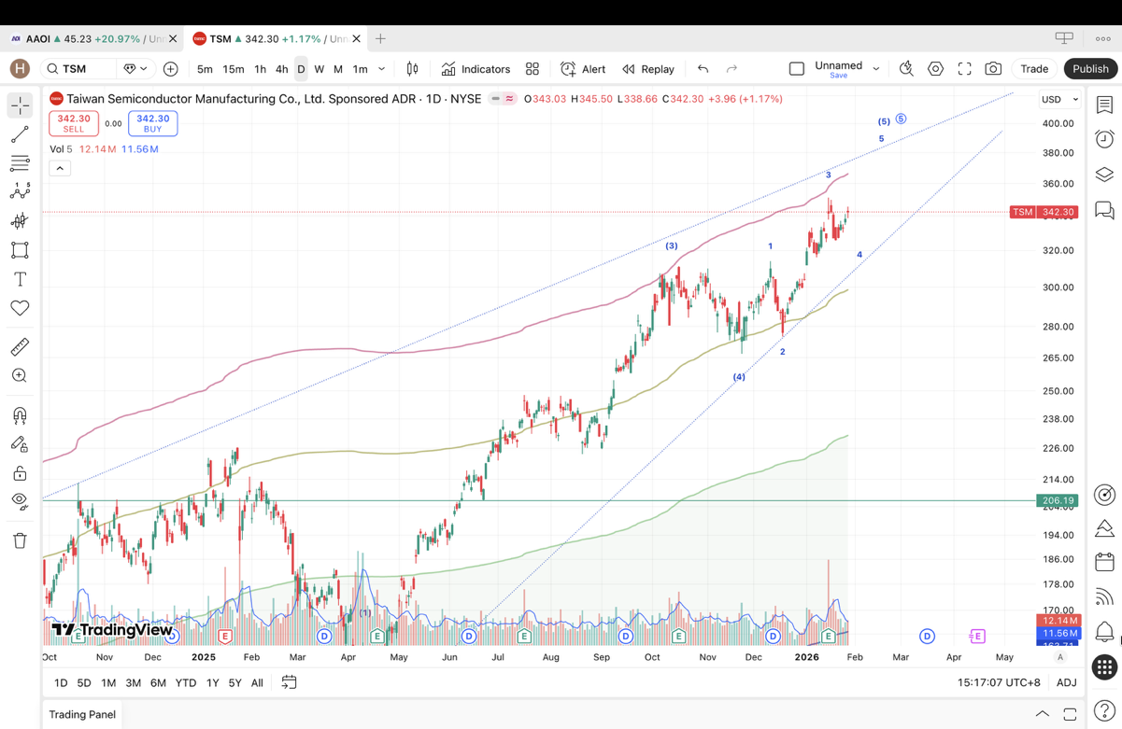Screen dimensions: 1122x729
Task: Switch to the AAOI chart tab
Action: [84, 39]
